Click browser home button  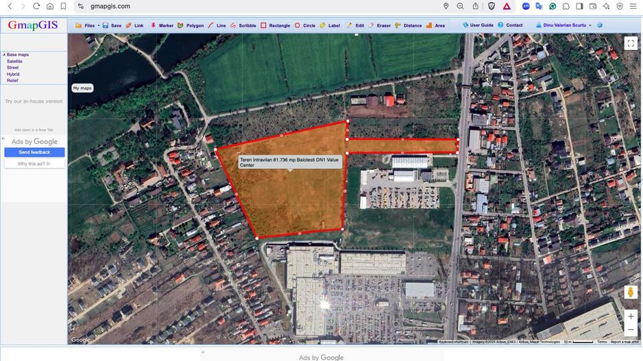tap(50, 6)
